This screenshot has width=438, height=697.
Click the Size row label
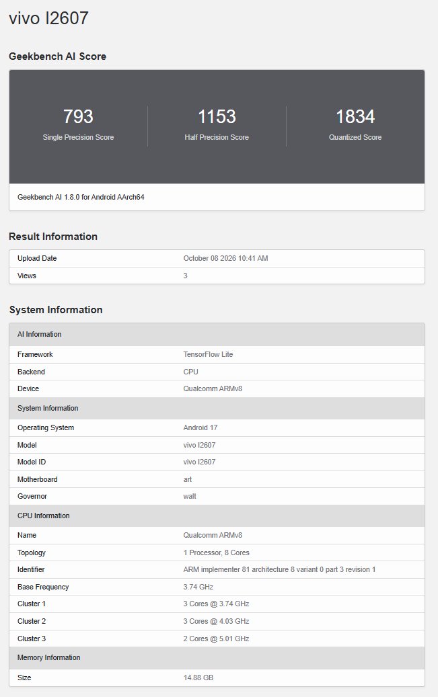[24, 678]
